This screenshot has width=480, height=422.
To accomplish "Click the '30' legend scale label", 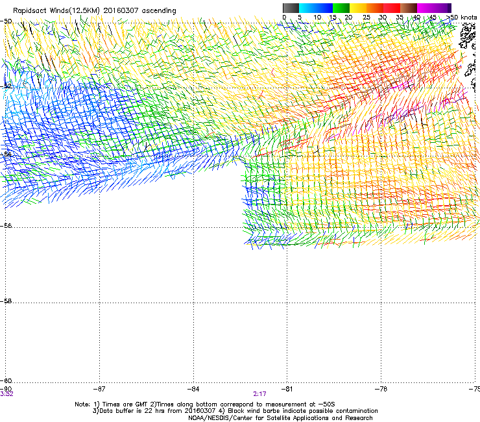I will tap(383, 18).
